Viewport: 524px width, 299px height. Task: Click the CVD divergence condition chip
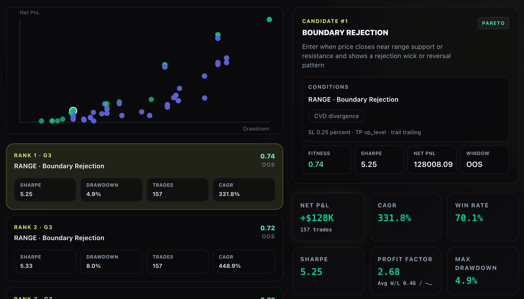(337, 116)
